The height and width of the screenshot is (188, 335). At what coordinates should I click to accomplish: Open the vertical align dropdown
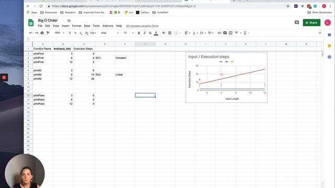[x=195, y=33]
